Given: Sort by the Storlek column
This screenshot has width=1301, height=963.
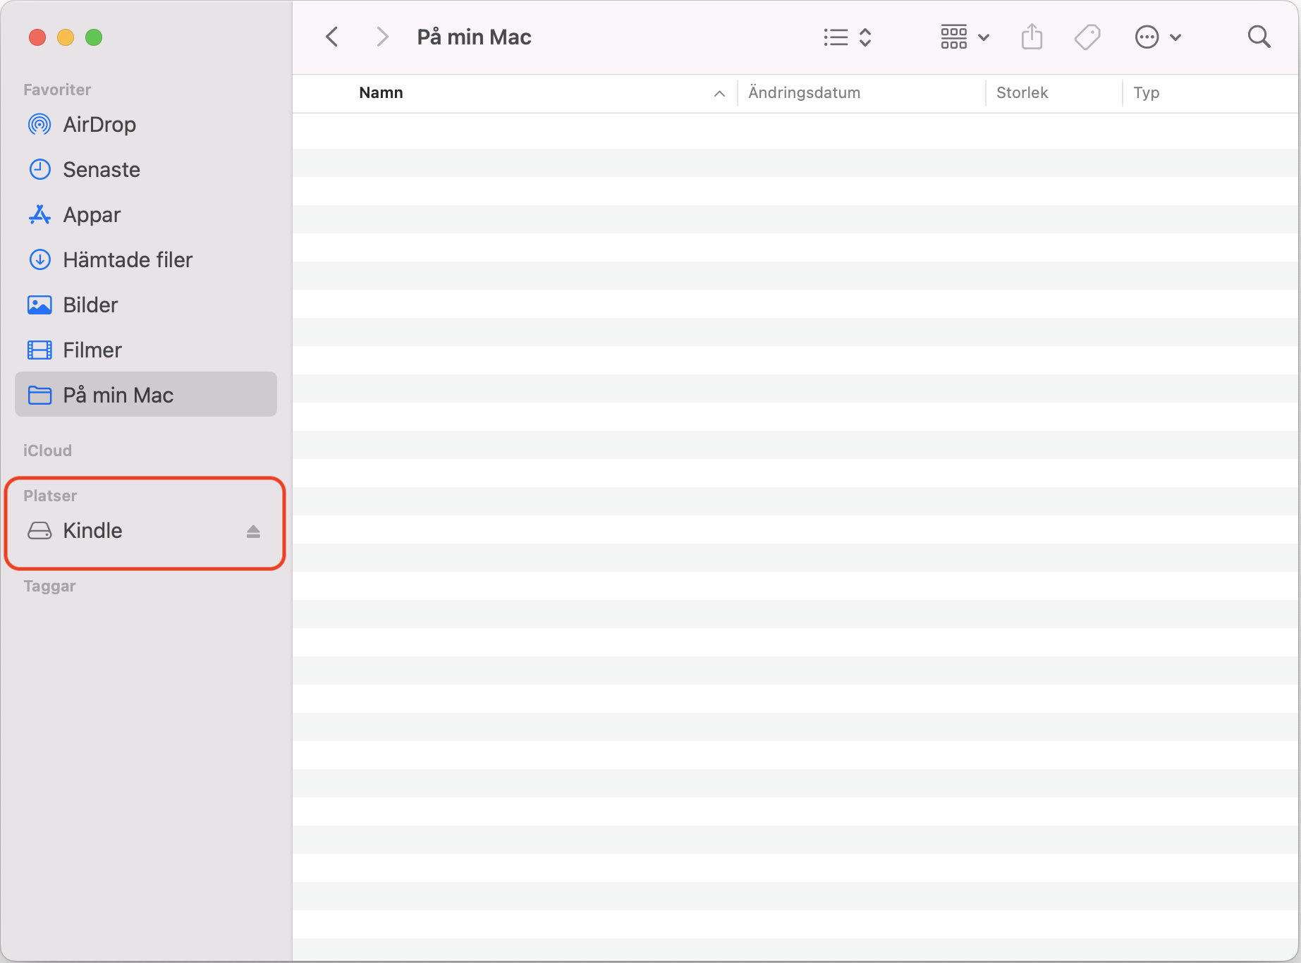Looking at the screenshot, I should [x=1022, y=93].
